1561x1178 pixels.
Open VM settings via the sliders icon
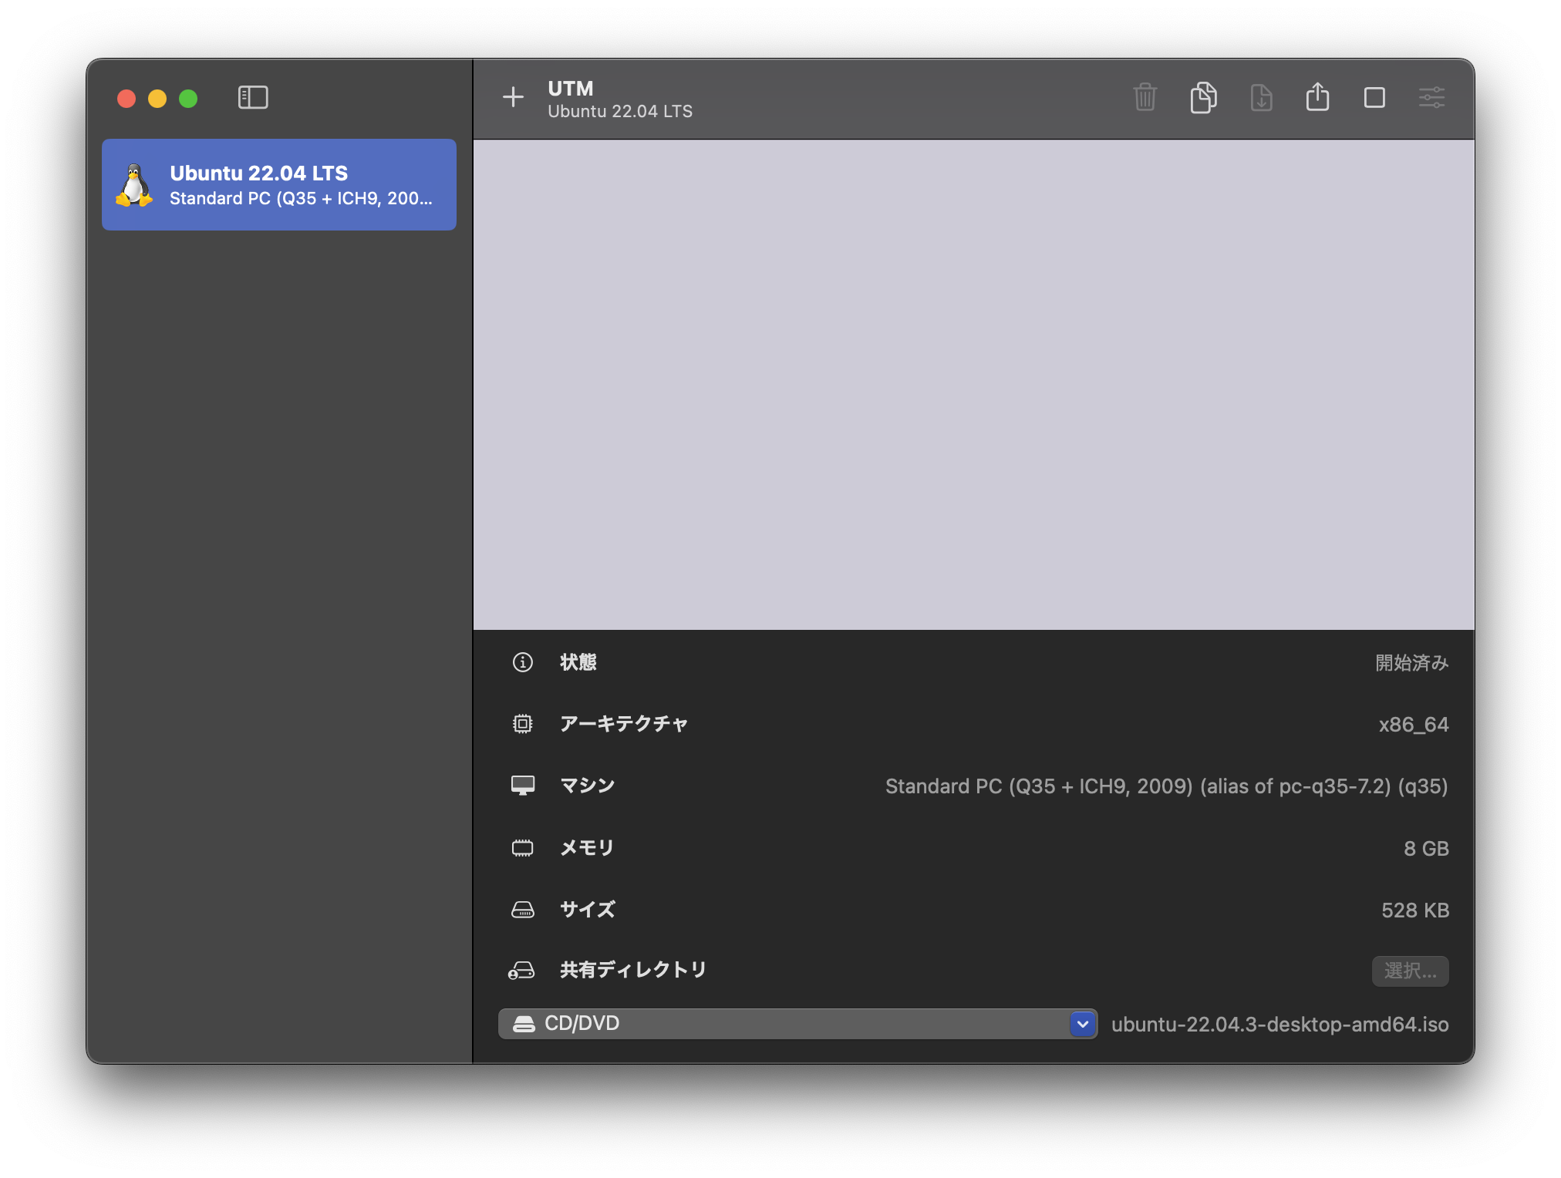pyautogui.click(x=1432, y=98)
